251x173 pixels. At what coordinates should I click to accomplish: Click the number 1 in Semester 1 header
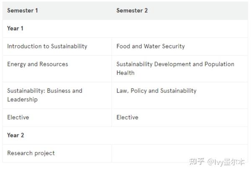(36, 10)
